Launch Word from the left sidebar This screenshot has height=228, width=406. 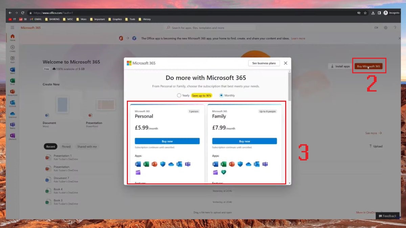13,71
